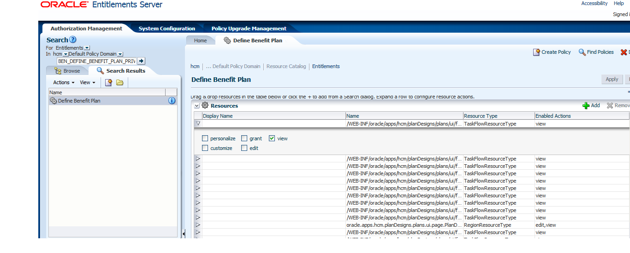This screenshot has height=253, width=630.
Task: Click the red Delete X icon
Action: click(x=624, y=52)
